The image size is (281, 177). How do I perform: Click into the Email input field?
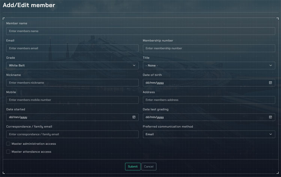72,48
